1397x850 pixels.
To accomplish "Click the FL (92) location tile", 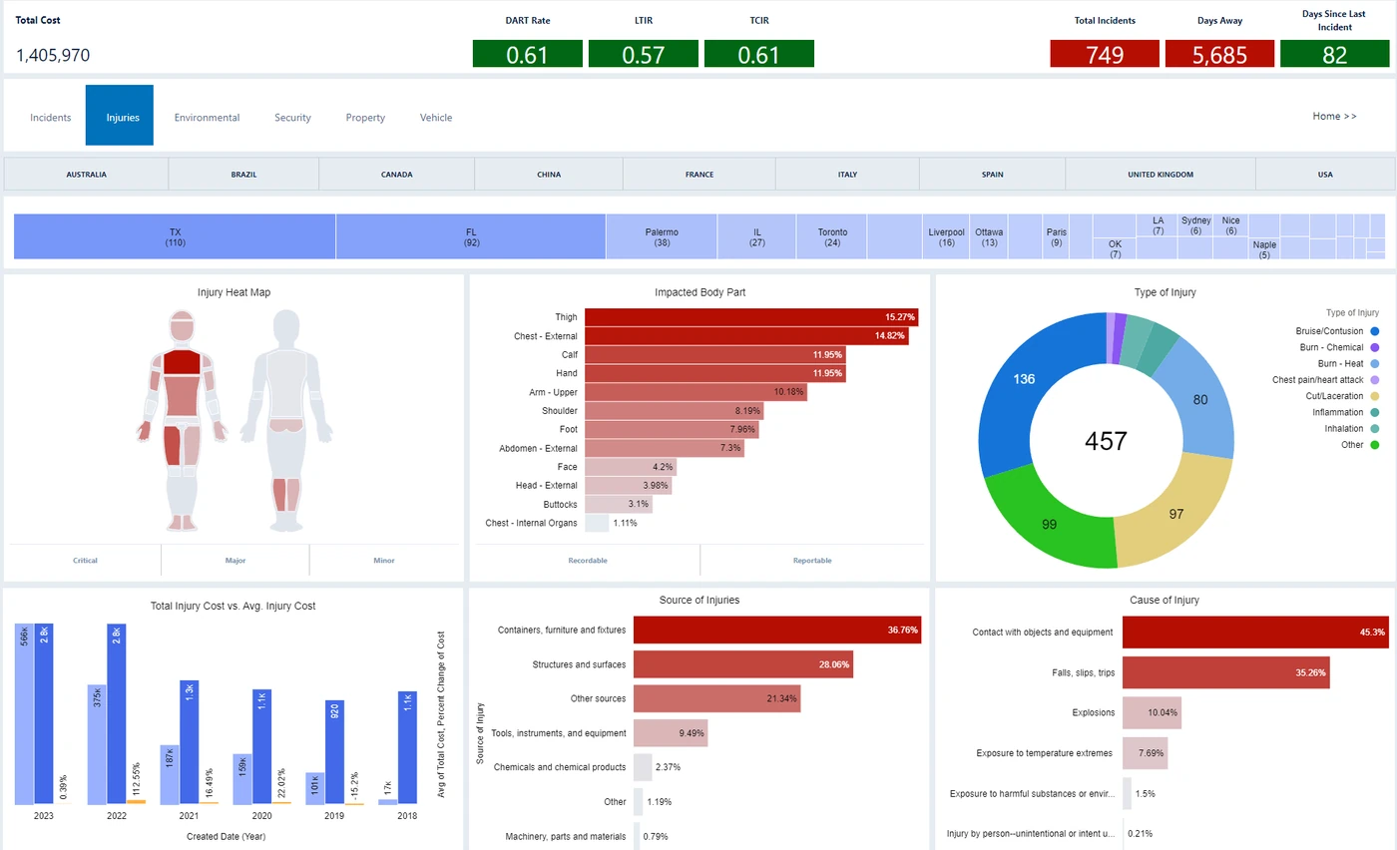I will pyautogui.click(x=471, y=236).
